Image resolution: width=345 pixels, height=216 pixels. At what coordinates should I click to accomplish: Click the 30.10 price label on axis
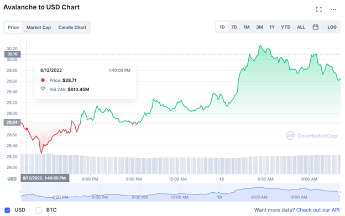point(12,54)
